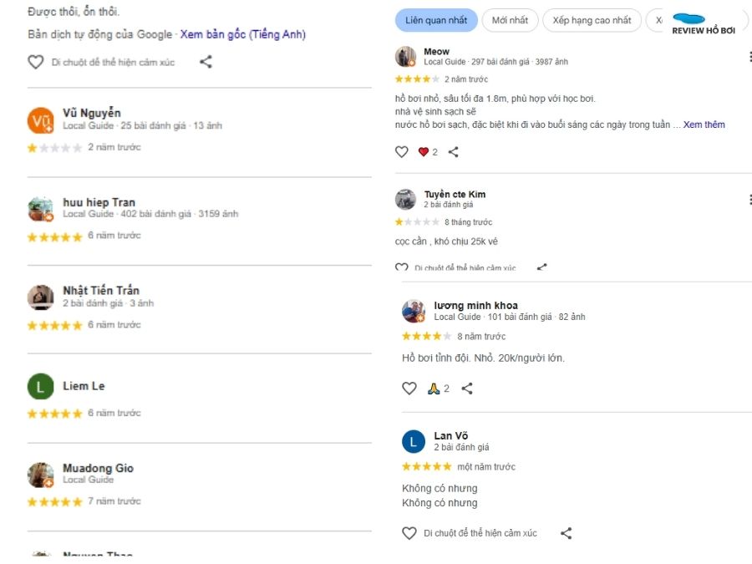Open Vũ Nguyễn's reviewer profile name

coord(92,113)
